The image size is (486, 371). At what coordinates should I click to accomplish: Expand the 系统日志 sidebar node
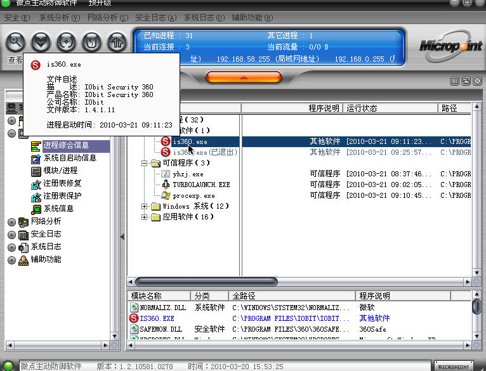(x=11, y=247)
